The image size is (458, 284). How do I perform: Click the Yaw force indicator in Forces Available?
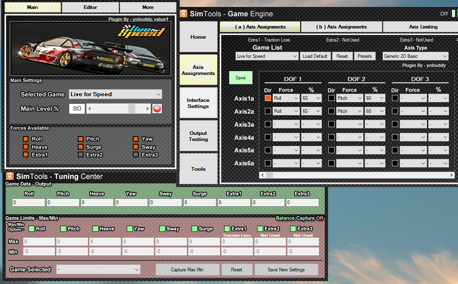(x=136, y=139)
